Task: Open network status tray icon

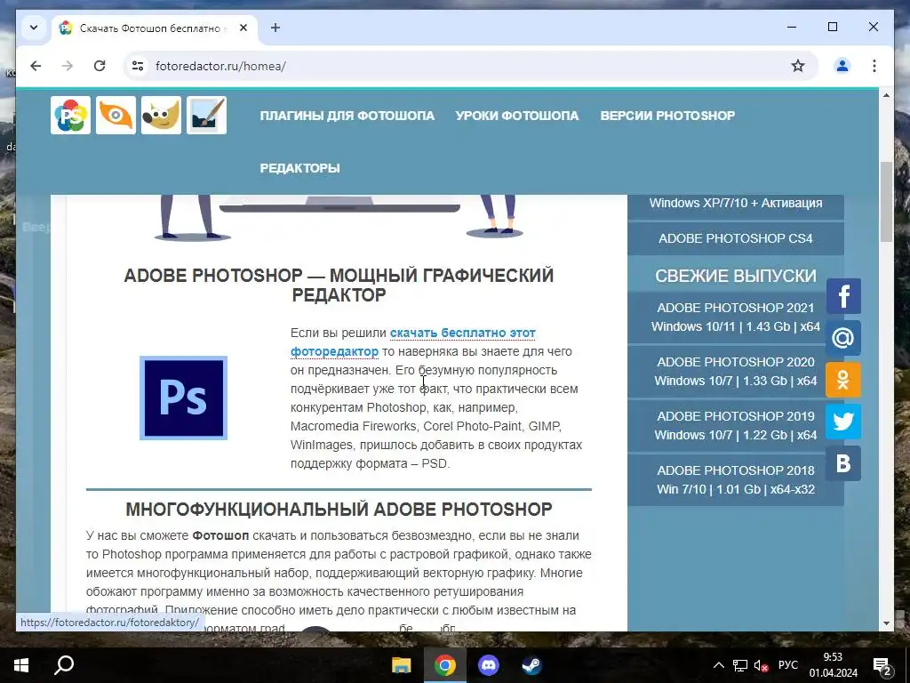Action: (740, 665)
